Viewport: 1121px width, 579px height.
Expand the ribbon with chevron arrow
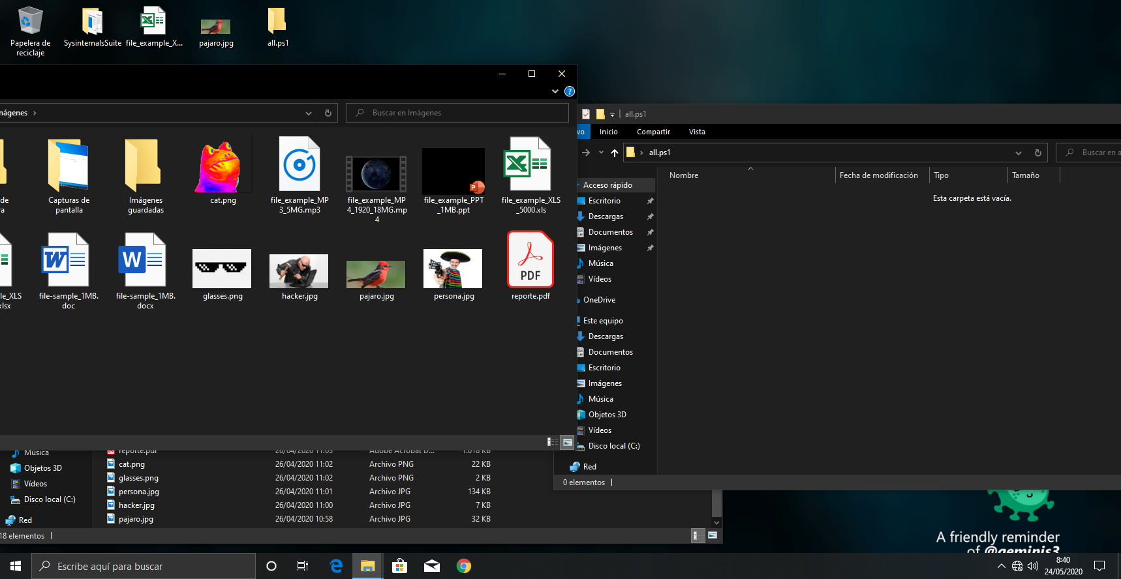(x=555, y=91)
